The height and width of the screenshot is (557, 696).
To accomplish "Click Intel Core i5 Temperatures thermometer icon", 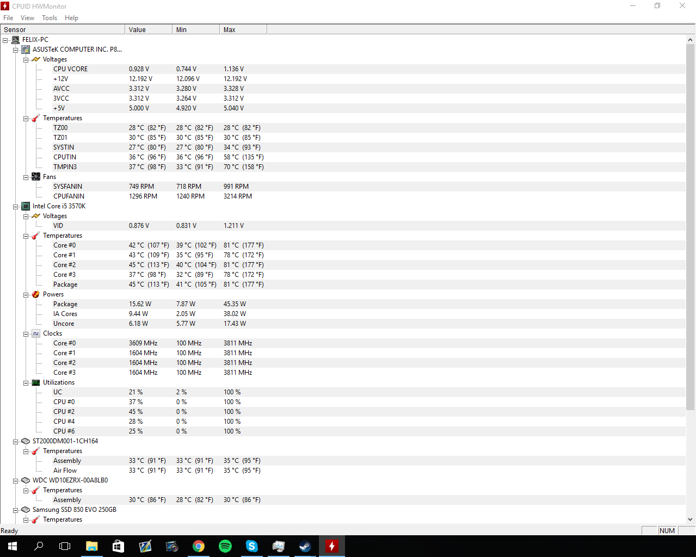I will [36, 236].
